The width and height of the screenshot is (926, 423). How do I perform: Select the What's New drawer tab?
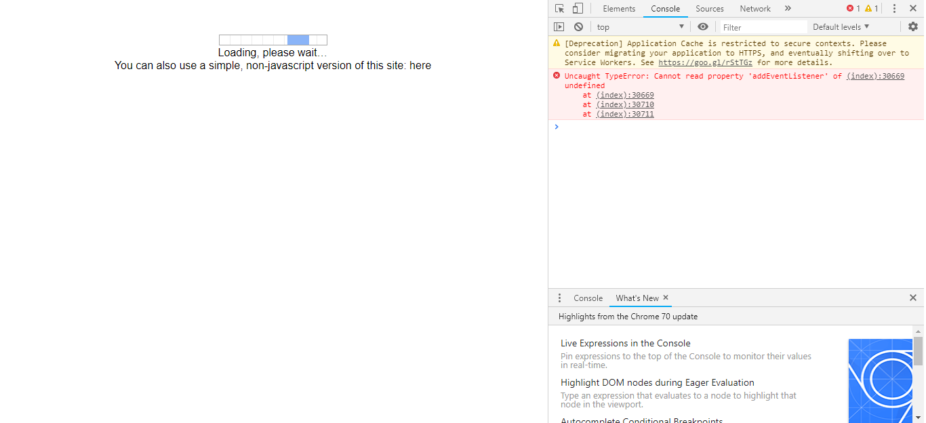(x=637, y=298)
